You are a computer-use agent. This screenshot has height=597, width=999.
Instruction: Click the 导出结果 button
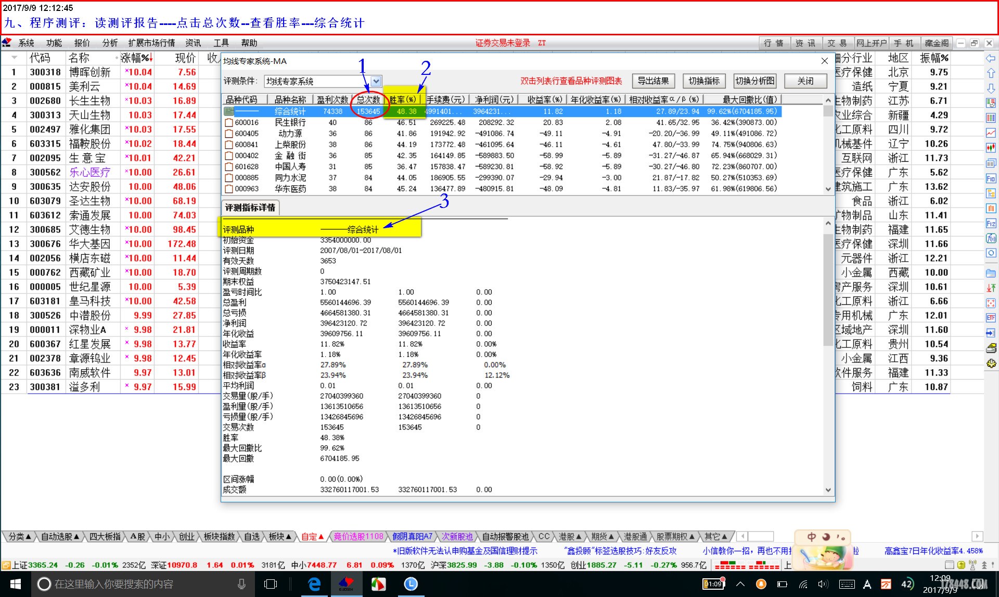[x=654, y=81]
